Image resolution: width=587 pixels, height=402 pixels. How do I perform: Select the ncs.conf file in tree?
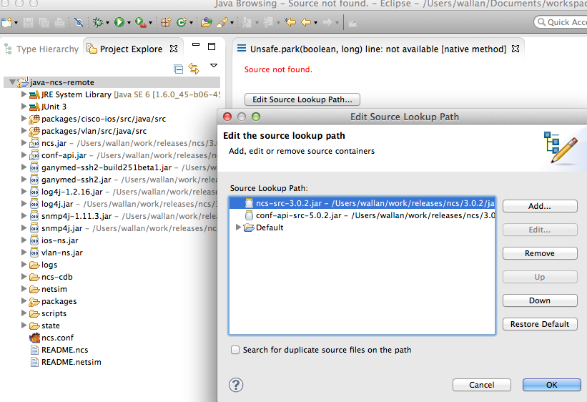(57, 338)
